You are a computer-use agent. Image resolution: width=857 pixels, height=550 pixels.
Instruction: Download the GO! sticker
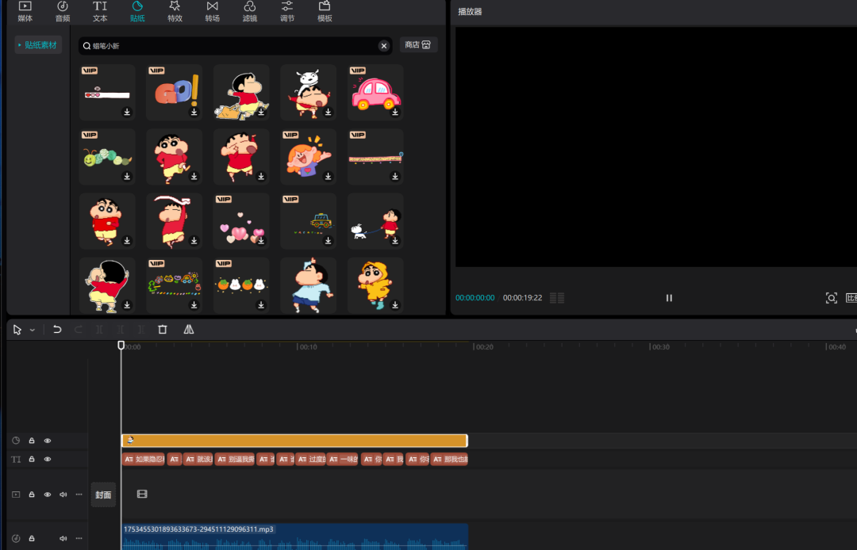[x=194, y=112]
